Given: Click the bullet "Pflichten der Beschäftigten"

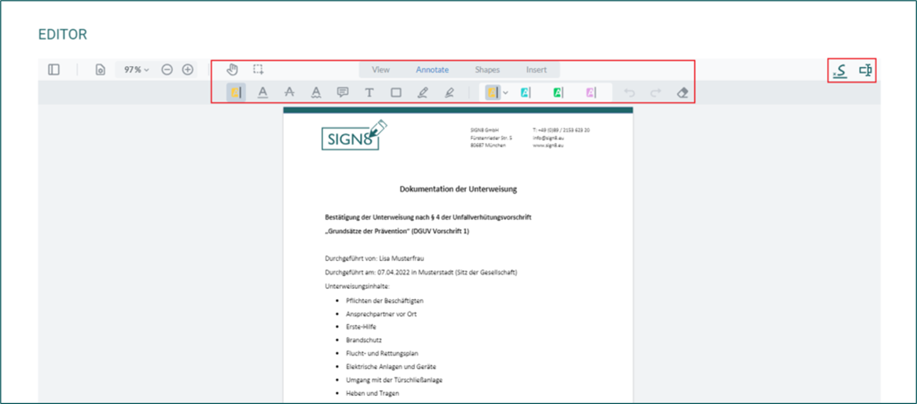Looking at the screenshot, I should pos(385,301).
